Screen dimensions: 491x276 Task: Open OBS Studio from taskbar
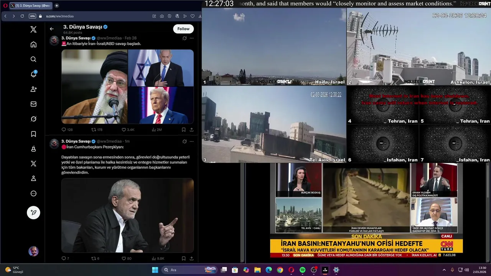314,270
